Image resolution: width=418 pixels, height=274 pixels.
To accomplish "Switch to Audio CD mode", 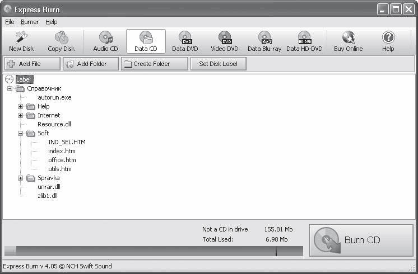I will pyautogui.click(x=105, y=41).
